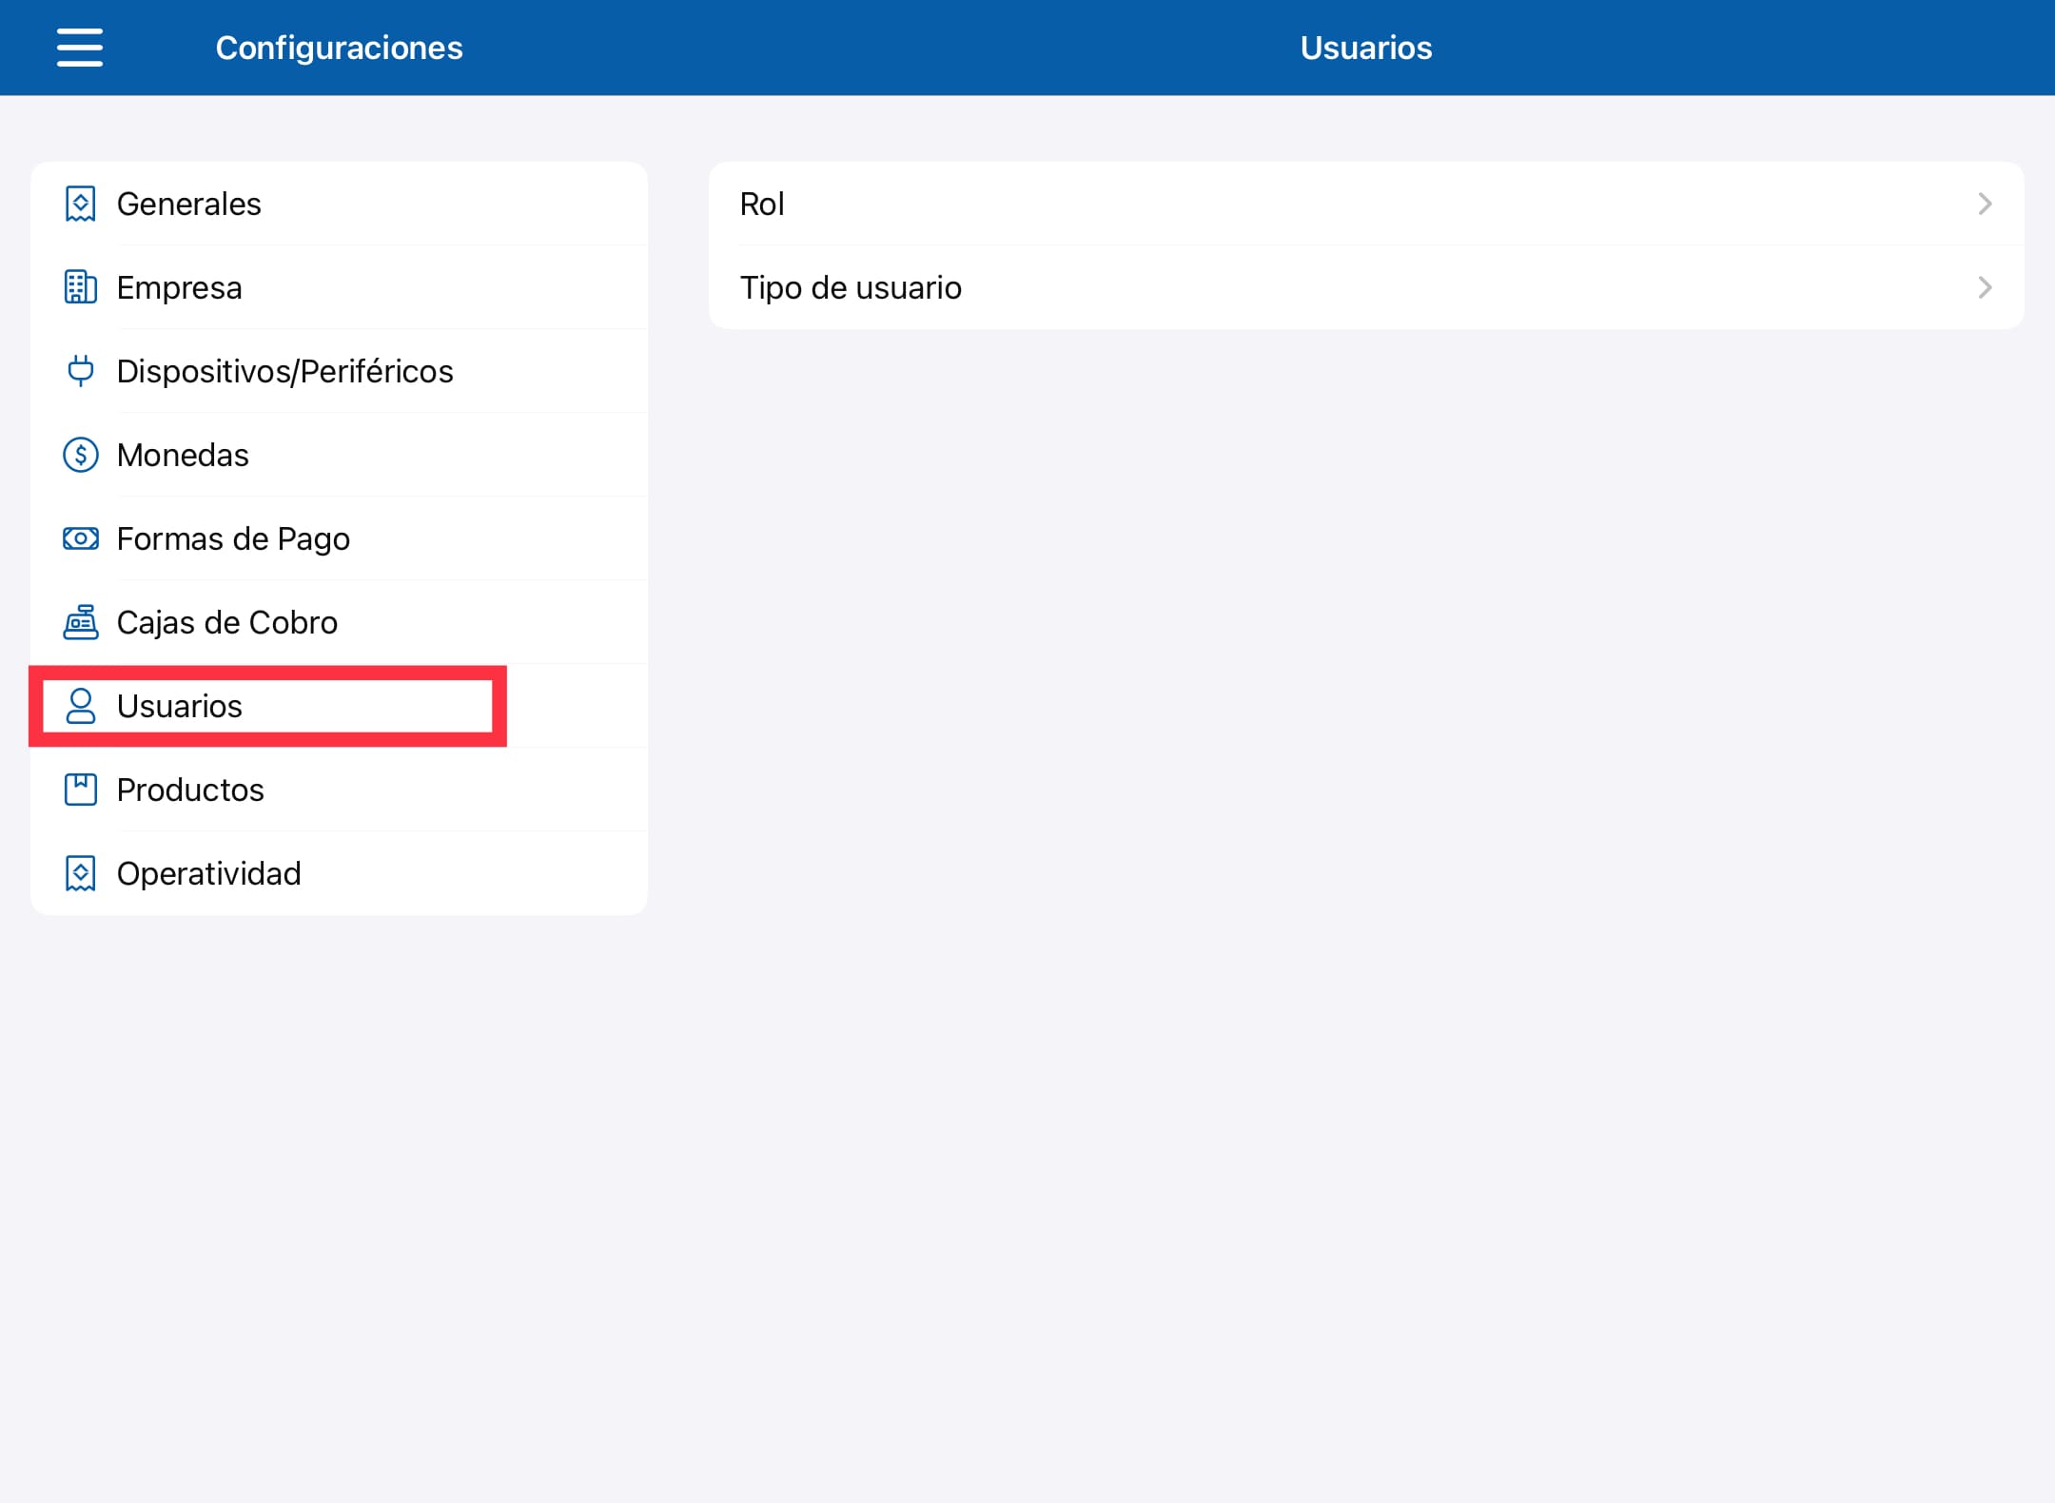2055x1503 pixels.
Task: Open Operatividad settings
Action: click(339, 873)
